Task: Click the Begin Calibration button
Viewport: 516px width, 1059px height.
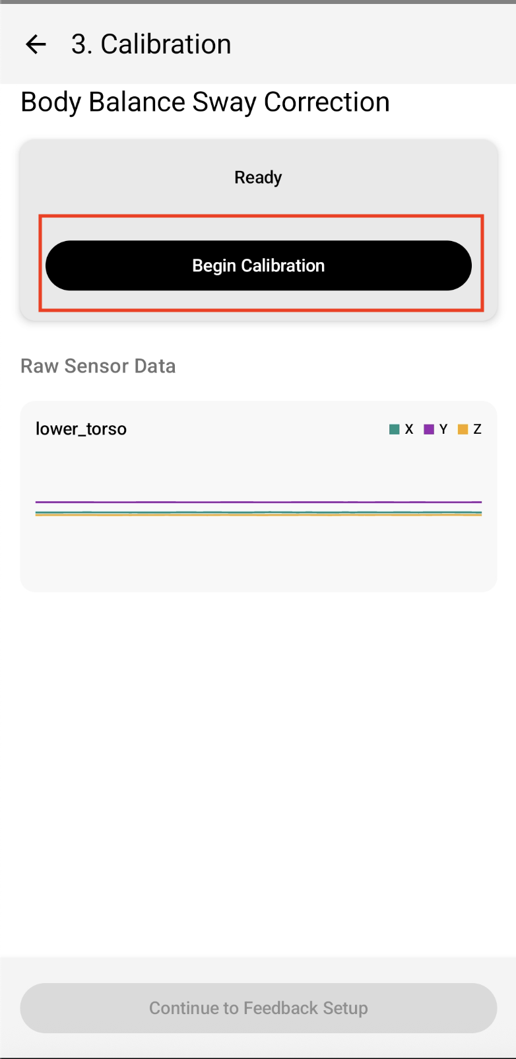Action: (x=259, y=265)
